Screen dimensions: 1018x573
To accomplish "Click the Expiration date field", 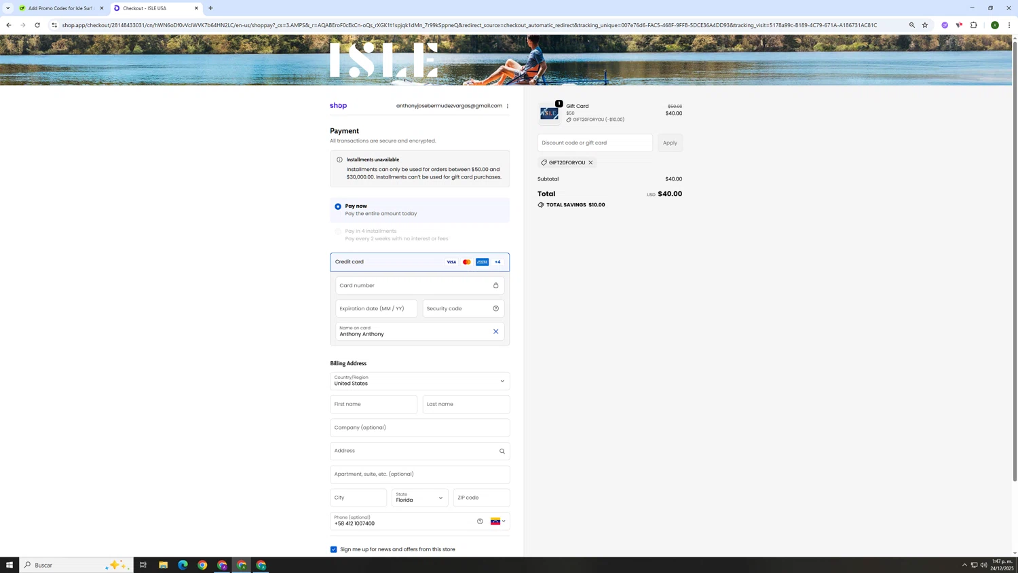I will point(377,309).
